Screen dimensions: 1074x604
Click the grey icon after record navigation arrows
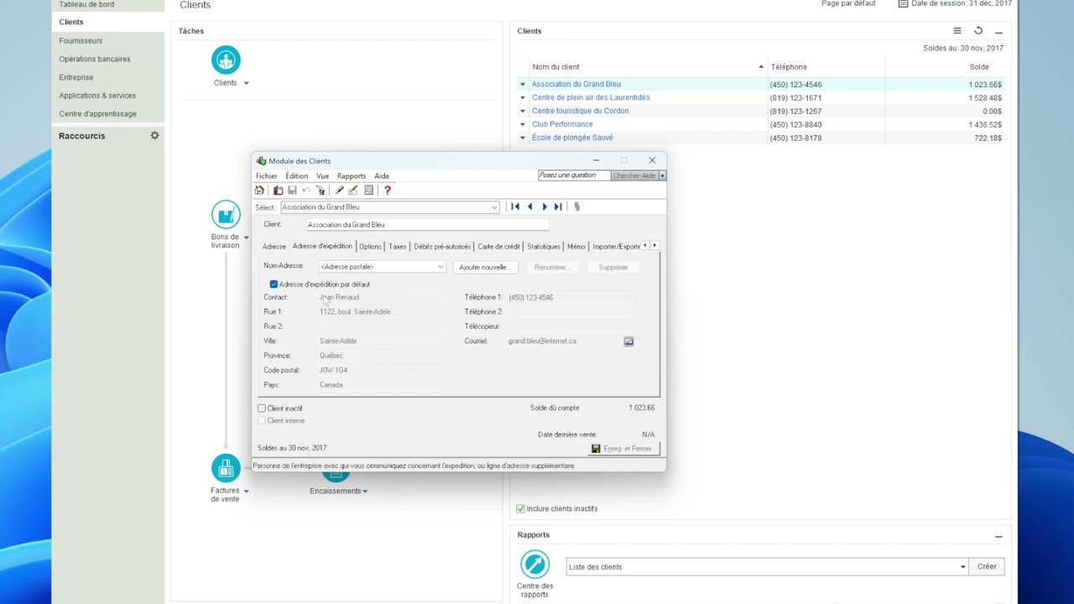coord(576,206)
